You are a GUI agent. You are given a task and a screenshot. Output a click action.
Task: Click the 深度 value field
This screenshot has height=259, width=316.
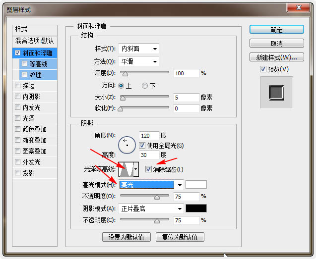187,73
